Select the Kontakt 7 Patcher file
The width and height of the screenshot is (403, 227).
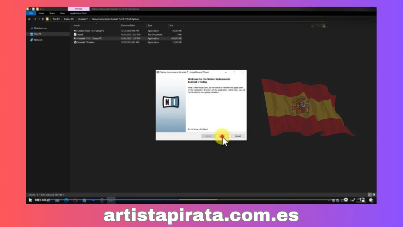pyautogui.click(x=128, y=42)
